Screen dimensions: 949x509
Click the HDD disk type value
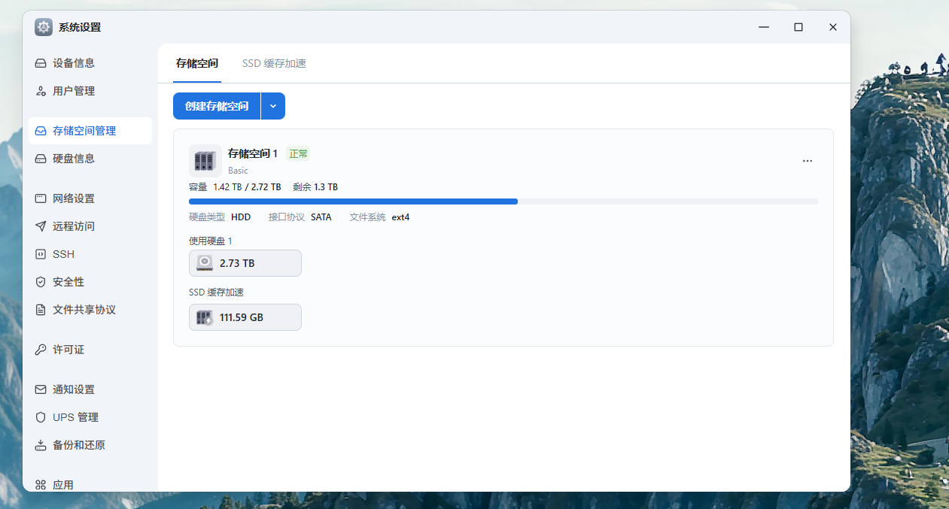241,217
